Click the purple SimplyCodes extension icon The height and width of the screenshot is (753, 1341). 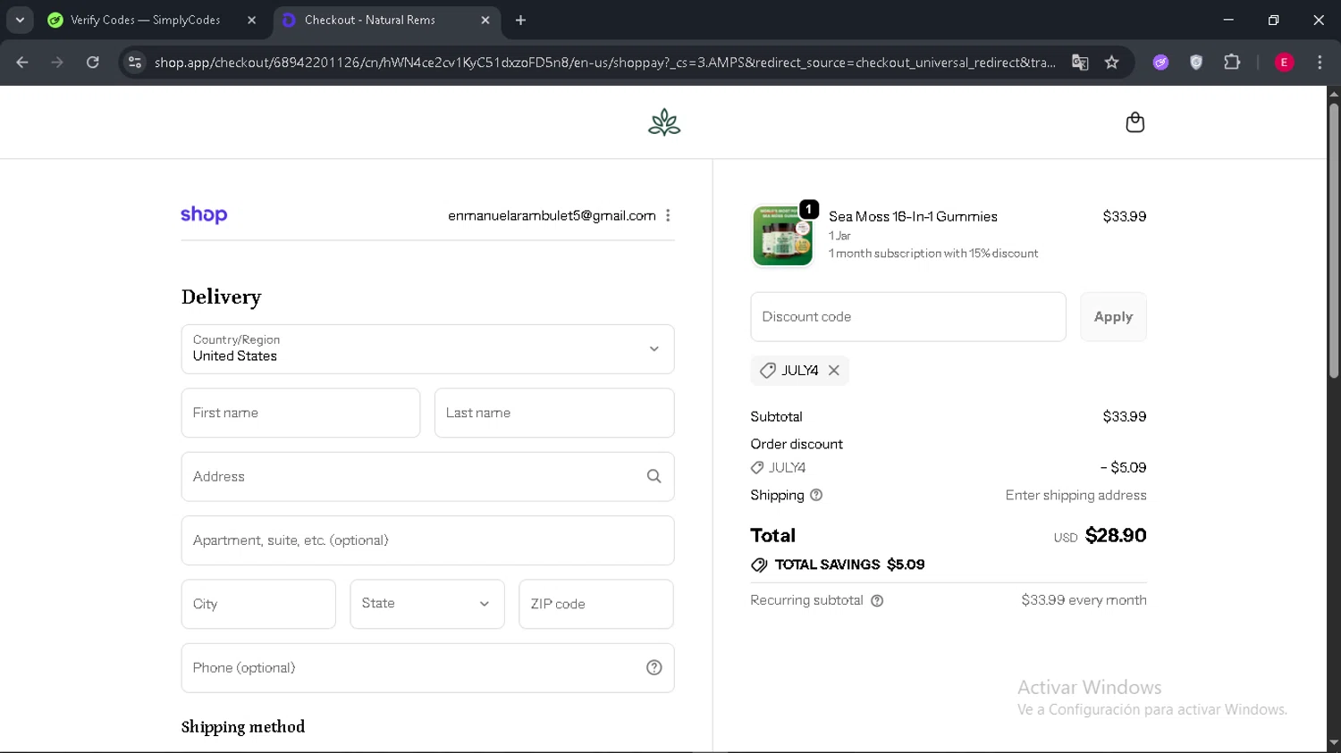tap(1160, 63)
